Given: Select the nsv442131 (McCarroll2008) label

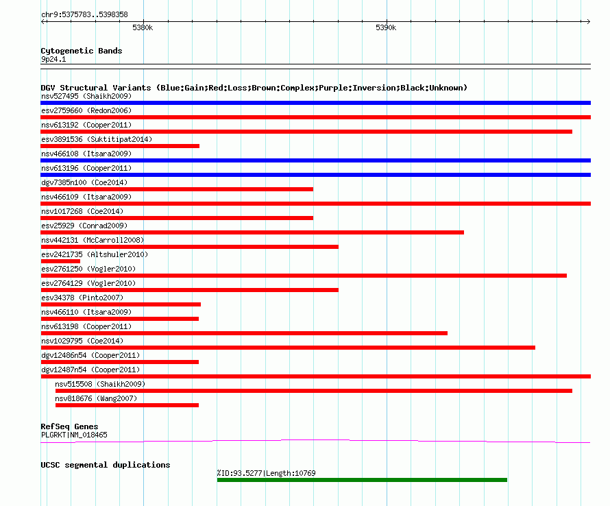Looking at the screenshot, I should [x=93, y=240].
